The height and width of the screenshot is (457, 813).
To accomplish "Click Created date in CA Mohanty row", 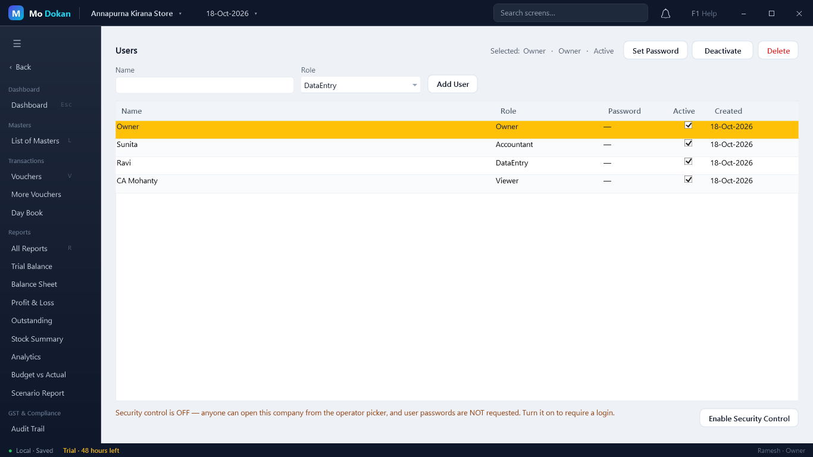I will pos(731,181).
